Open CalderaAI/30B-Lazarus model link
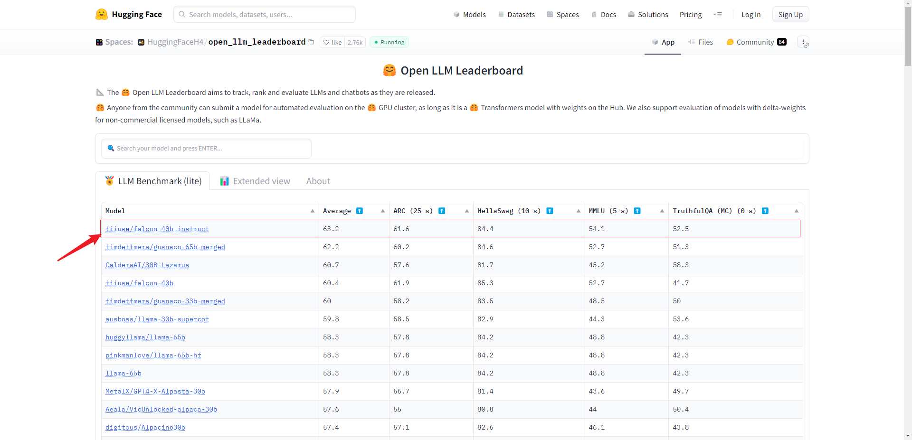 (147, 265)
